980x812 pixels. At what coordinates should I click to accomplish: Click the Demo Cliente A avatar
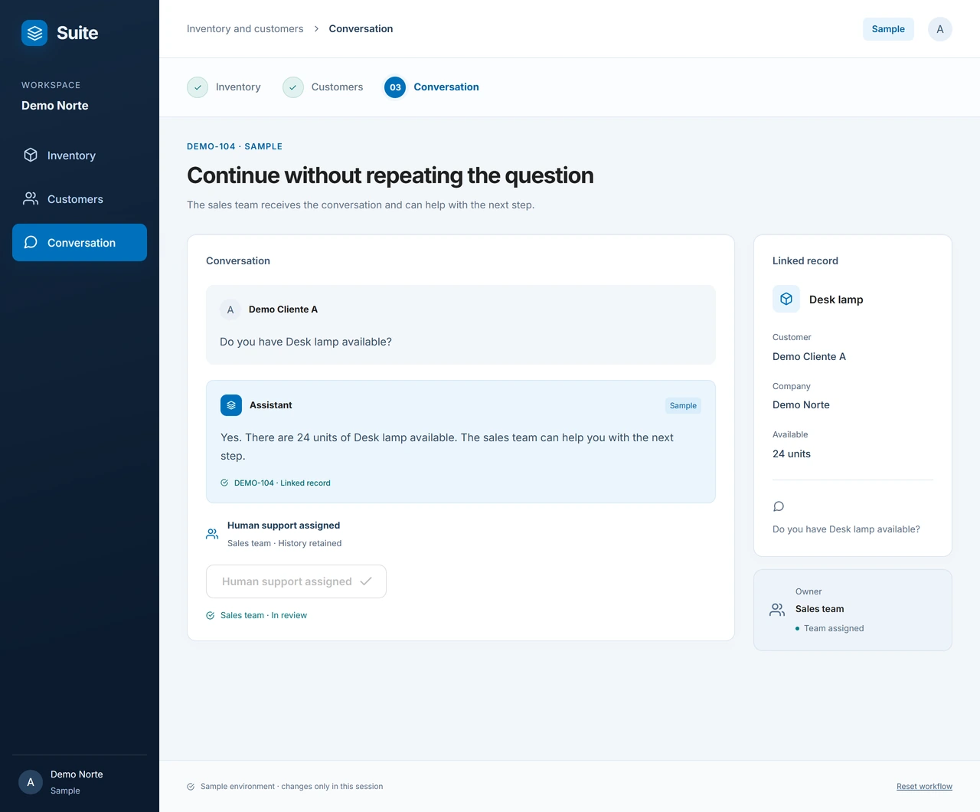click(x=230, y=309)
